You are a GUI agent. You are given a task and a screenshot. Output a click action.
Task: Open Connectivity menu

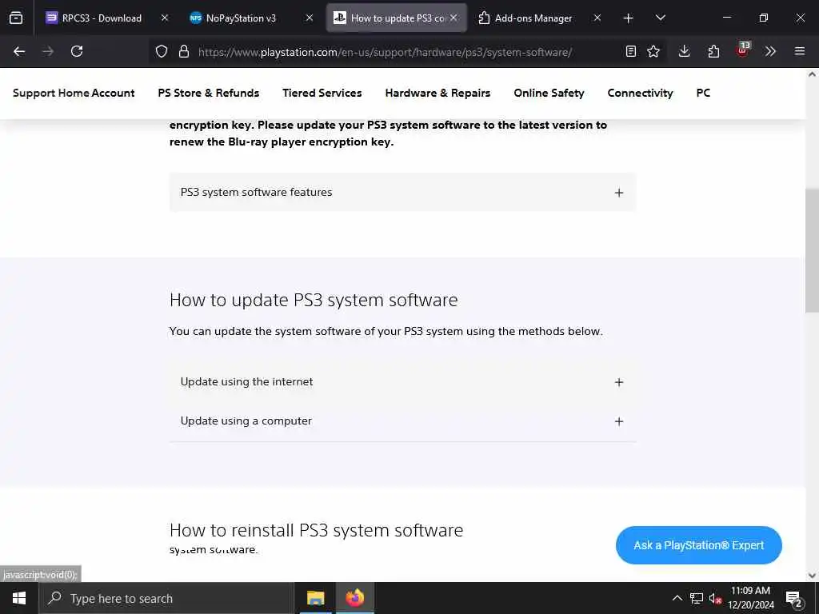click(641, 93)
